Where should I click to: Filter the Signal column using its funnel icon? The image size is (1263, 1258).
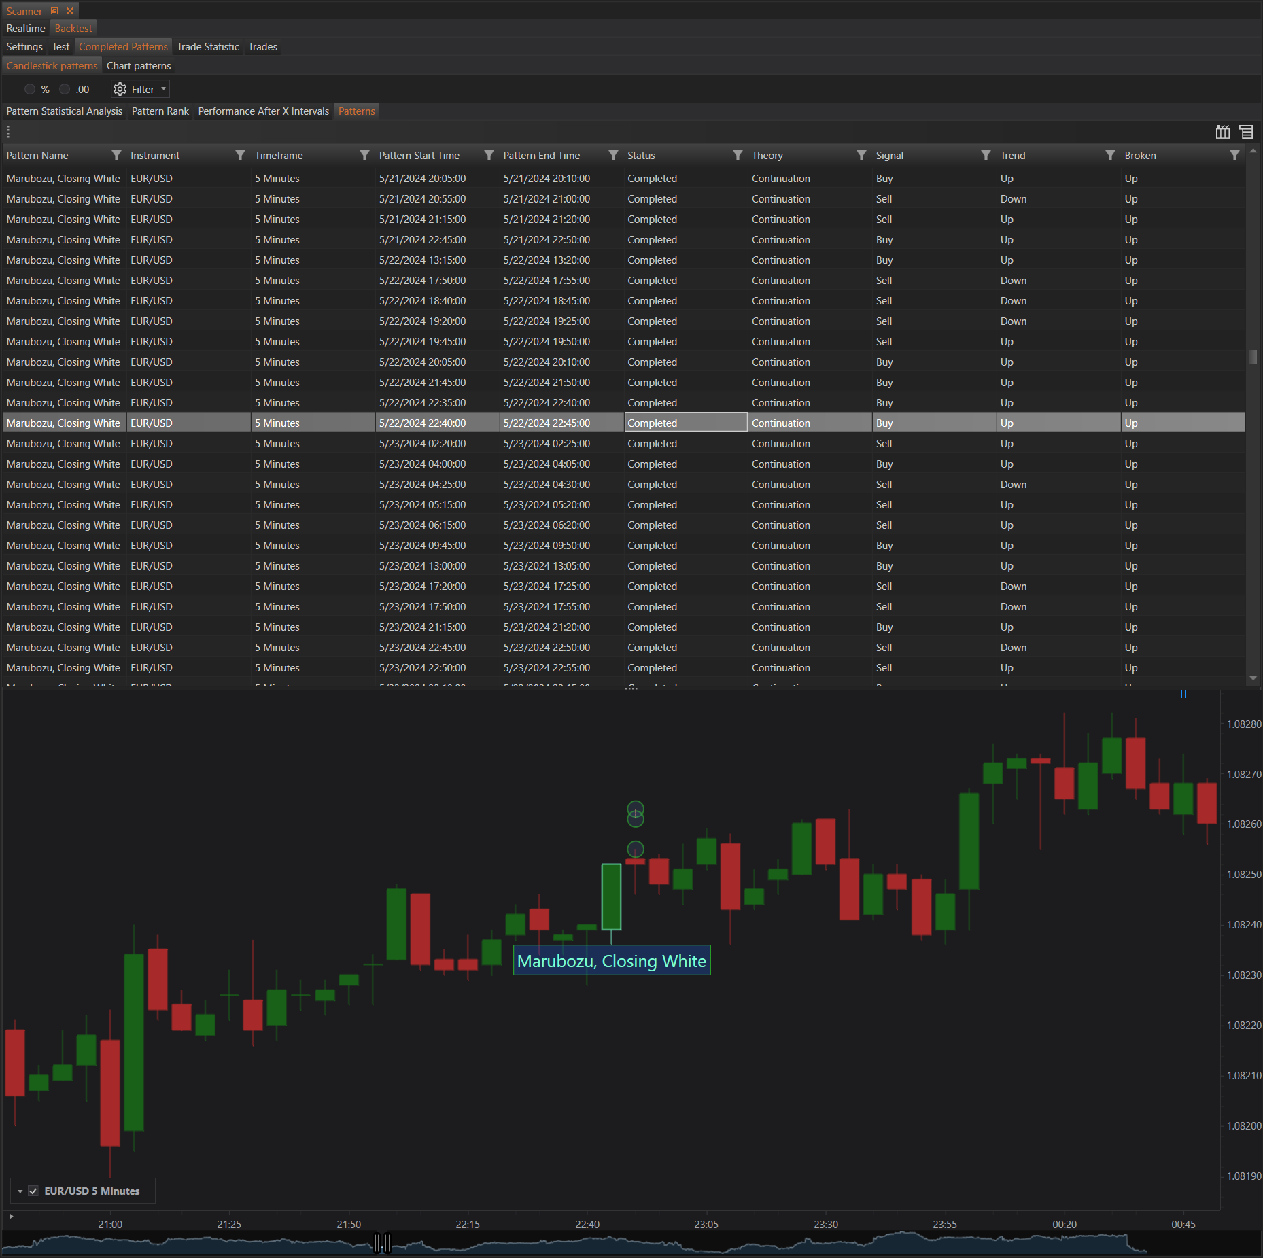(986, 156)
